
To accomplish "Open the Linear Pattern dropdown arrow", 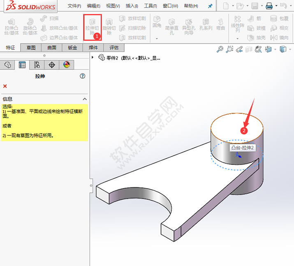I will [x=237, y=39].
